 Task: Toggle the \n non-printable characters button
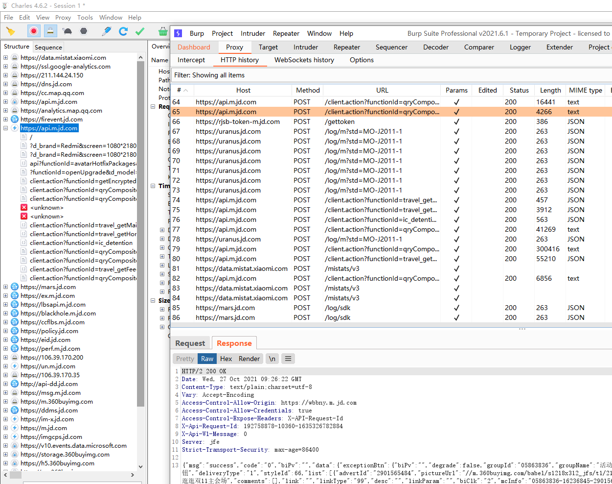click(272, 359)
